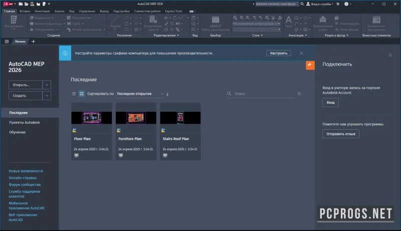Switch recent files to list view icon
This screenshot has width=401, height=231.
point(74,94)
